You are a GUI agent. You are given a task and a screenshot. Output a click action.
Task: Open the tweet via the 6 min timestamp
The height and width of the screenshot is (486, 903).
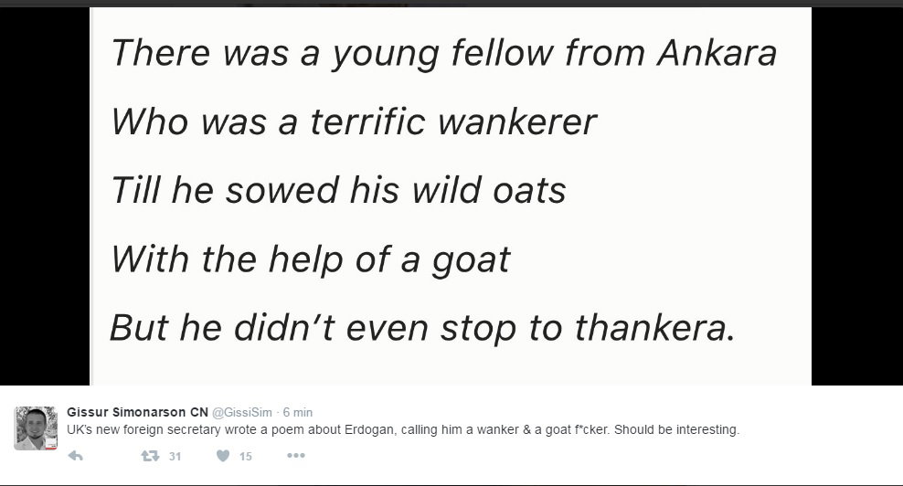tap(298, 412)
